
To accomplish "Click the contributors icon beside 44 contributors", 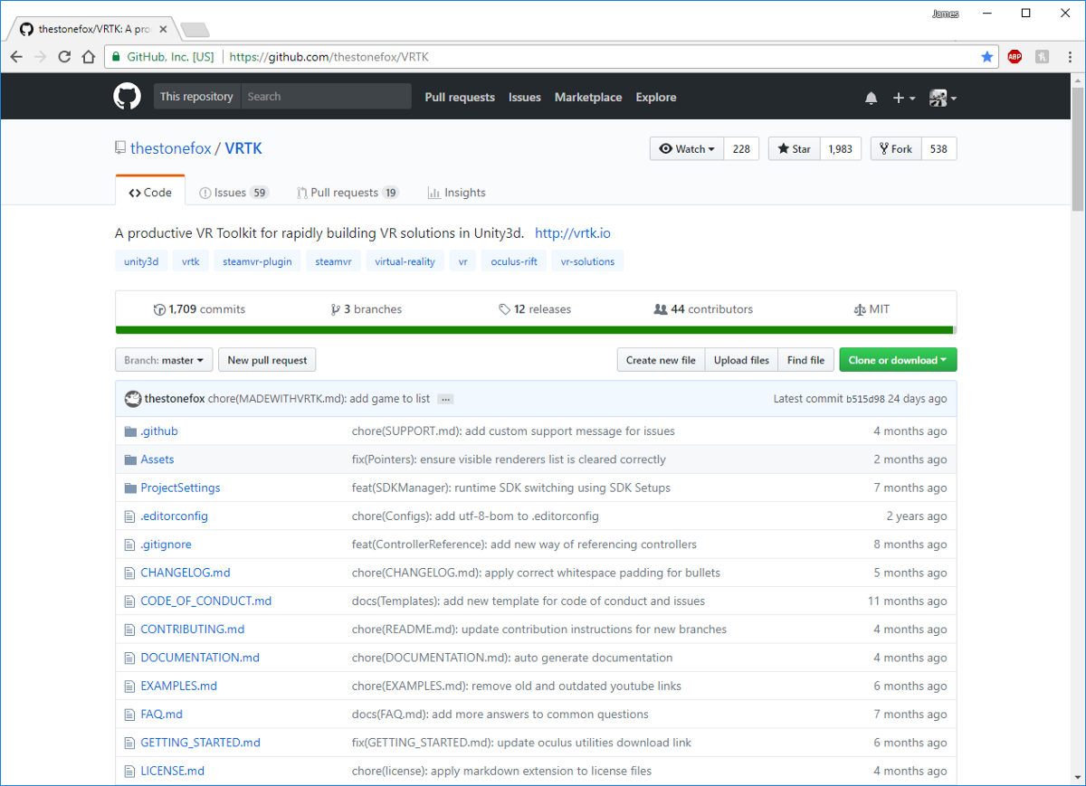I will 663,308.
